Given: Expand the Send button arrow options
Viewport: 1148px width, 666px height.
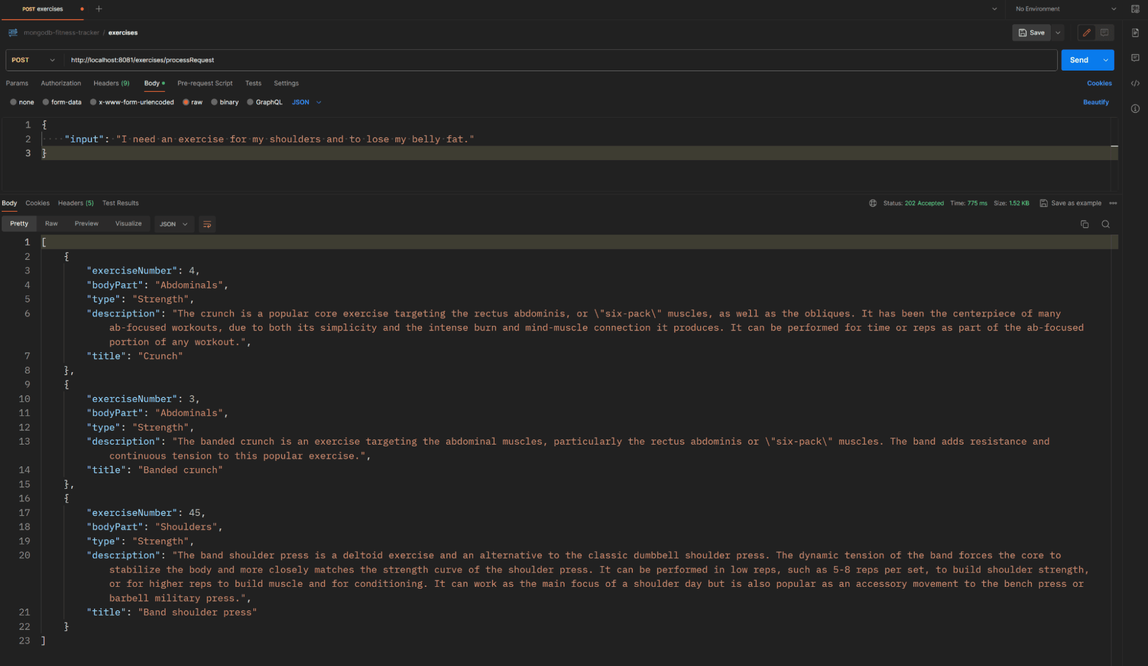Looking at the screenshot, I should tap(1106, 60).
